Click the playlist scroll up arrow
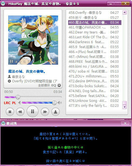The height and width of the screenshot is (166, 132). (125, 12)
